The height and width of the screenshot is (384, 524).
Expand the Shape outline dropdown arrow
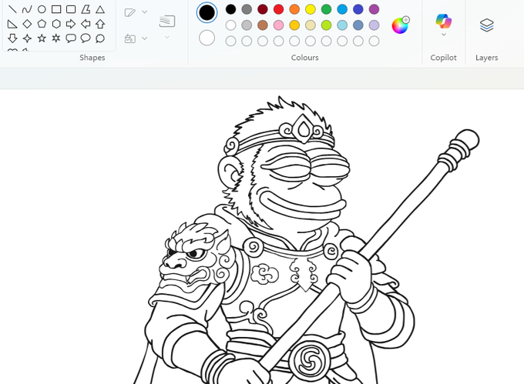(x=145, y=12)
